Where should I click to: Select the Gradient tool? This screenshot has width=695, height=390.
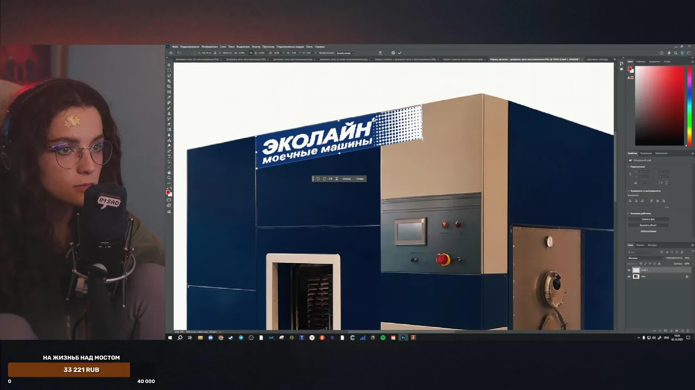coord(169,129)
